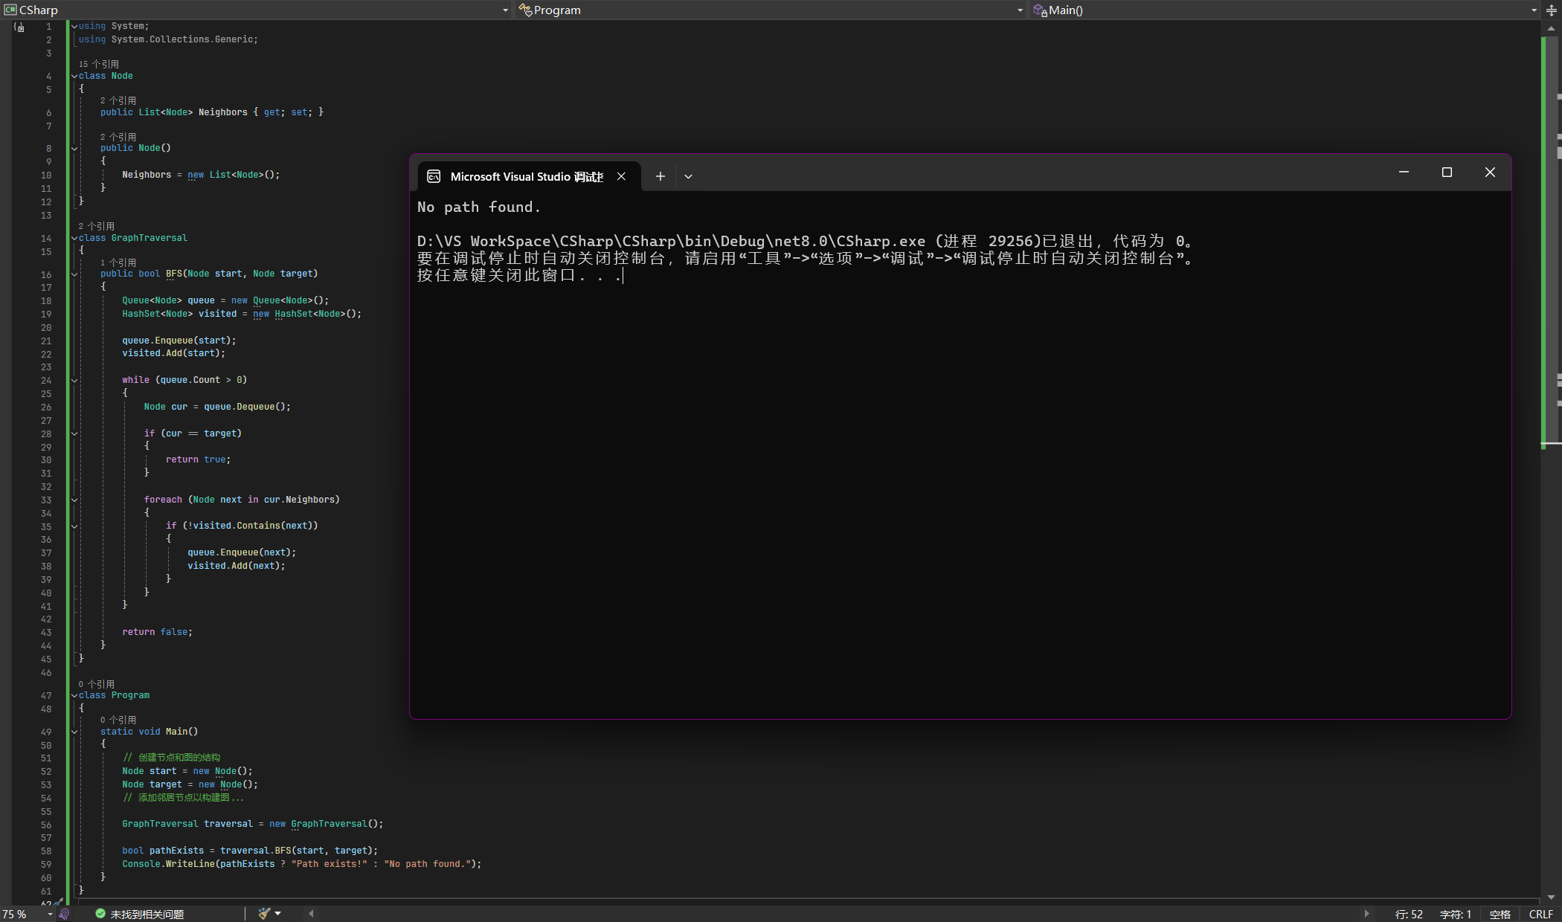Collapse the class Program block
Viewport: 1562px width, 922px height.
pos(74,695)
